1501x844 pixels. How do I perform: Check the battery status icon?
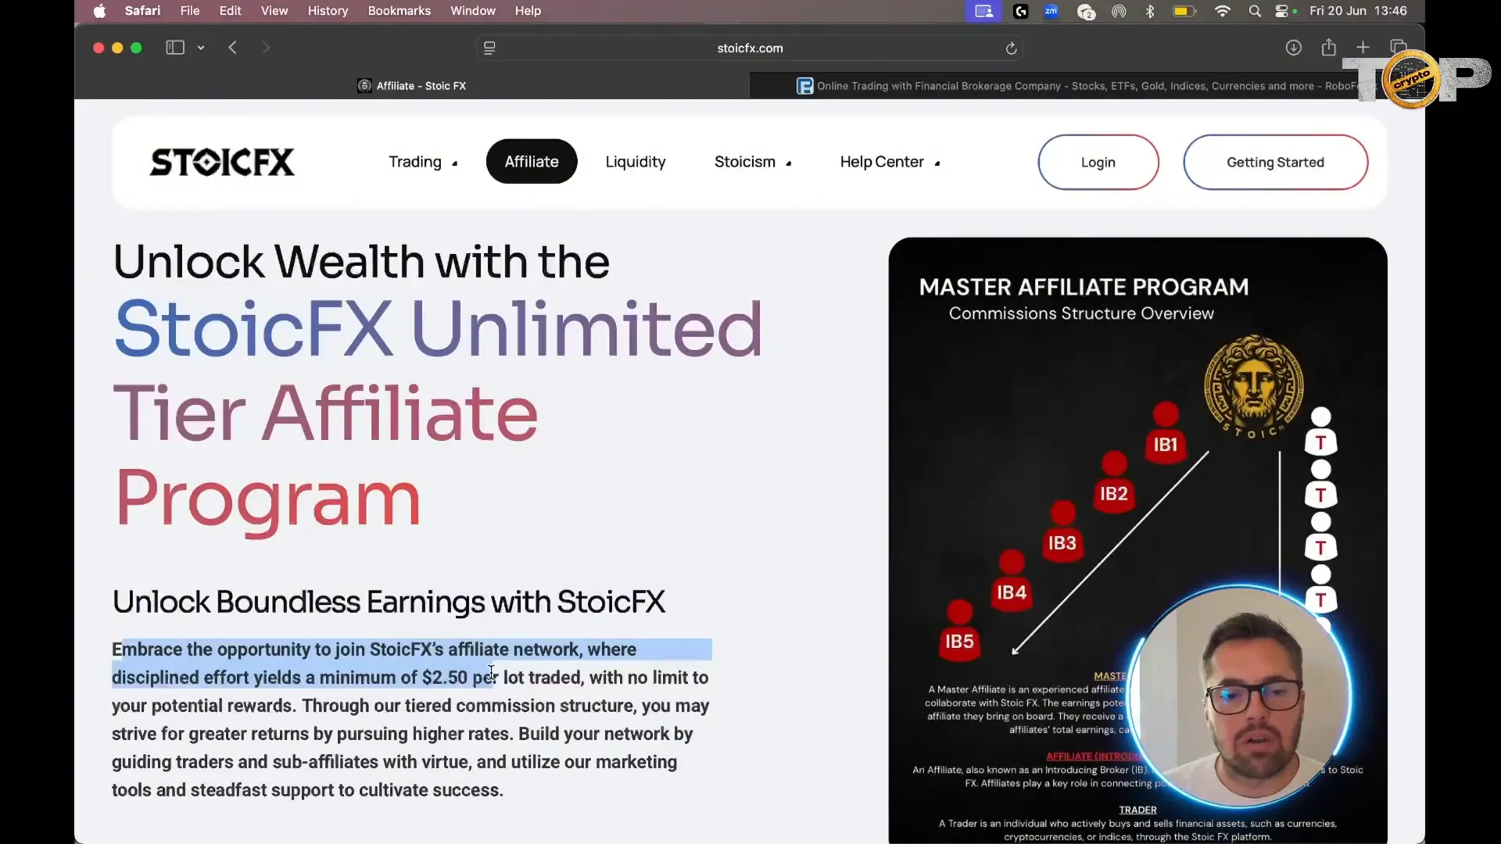(1184, 11)
